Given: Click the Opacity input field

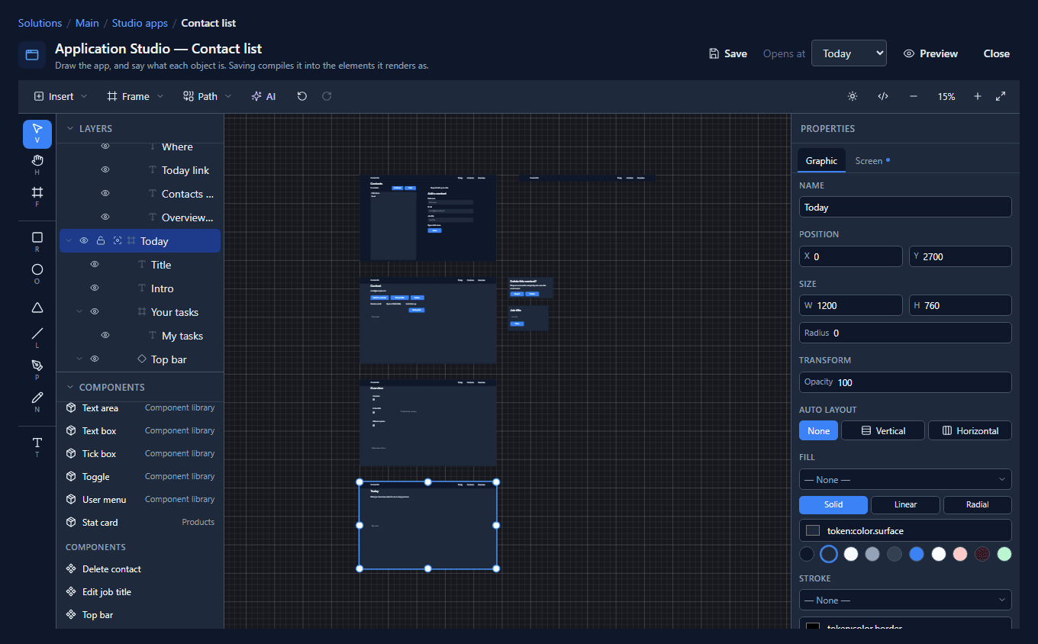Looking at the screenshot, I should [x=905, y=382].
